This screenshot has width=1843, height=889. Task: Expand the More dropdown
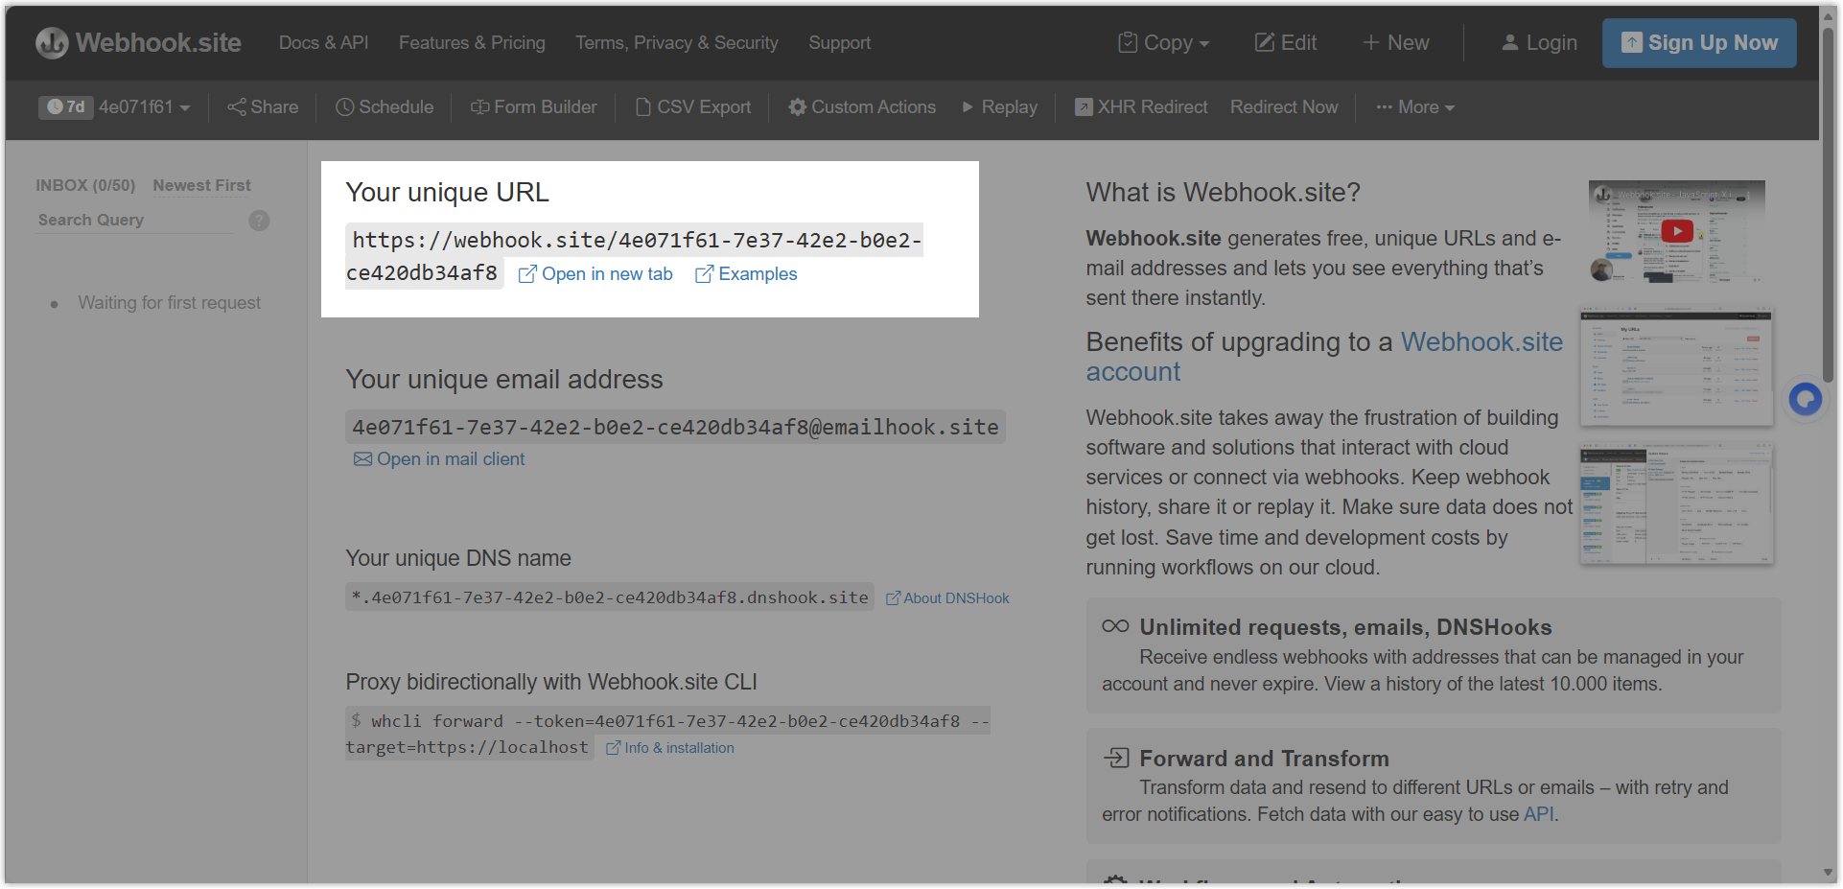tap(1415, 107)
